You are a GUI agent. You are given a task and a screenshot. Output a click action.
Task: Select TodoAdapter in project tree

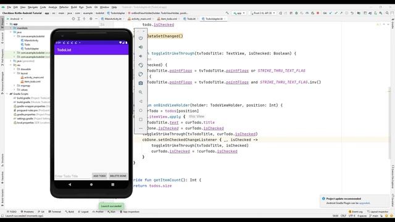pyautogui.click(x=30, y=49)
